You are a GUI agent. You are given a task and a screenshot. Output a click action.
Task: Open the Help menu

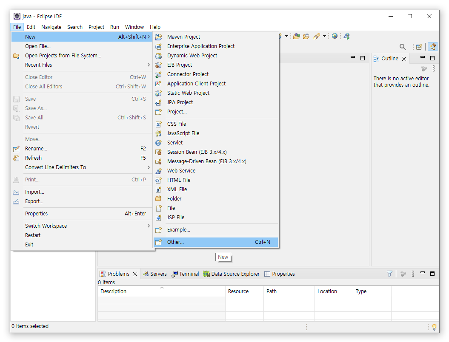(155, 27)
